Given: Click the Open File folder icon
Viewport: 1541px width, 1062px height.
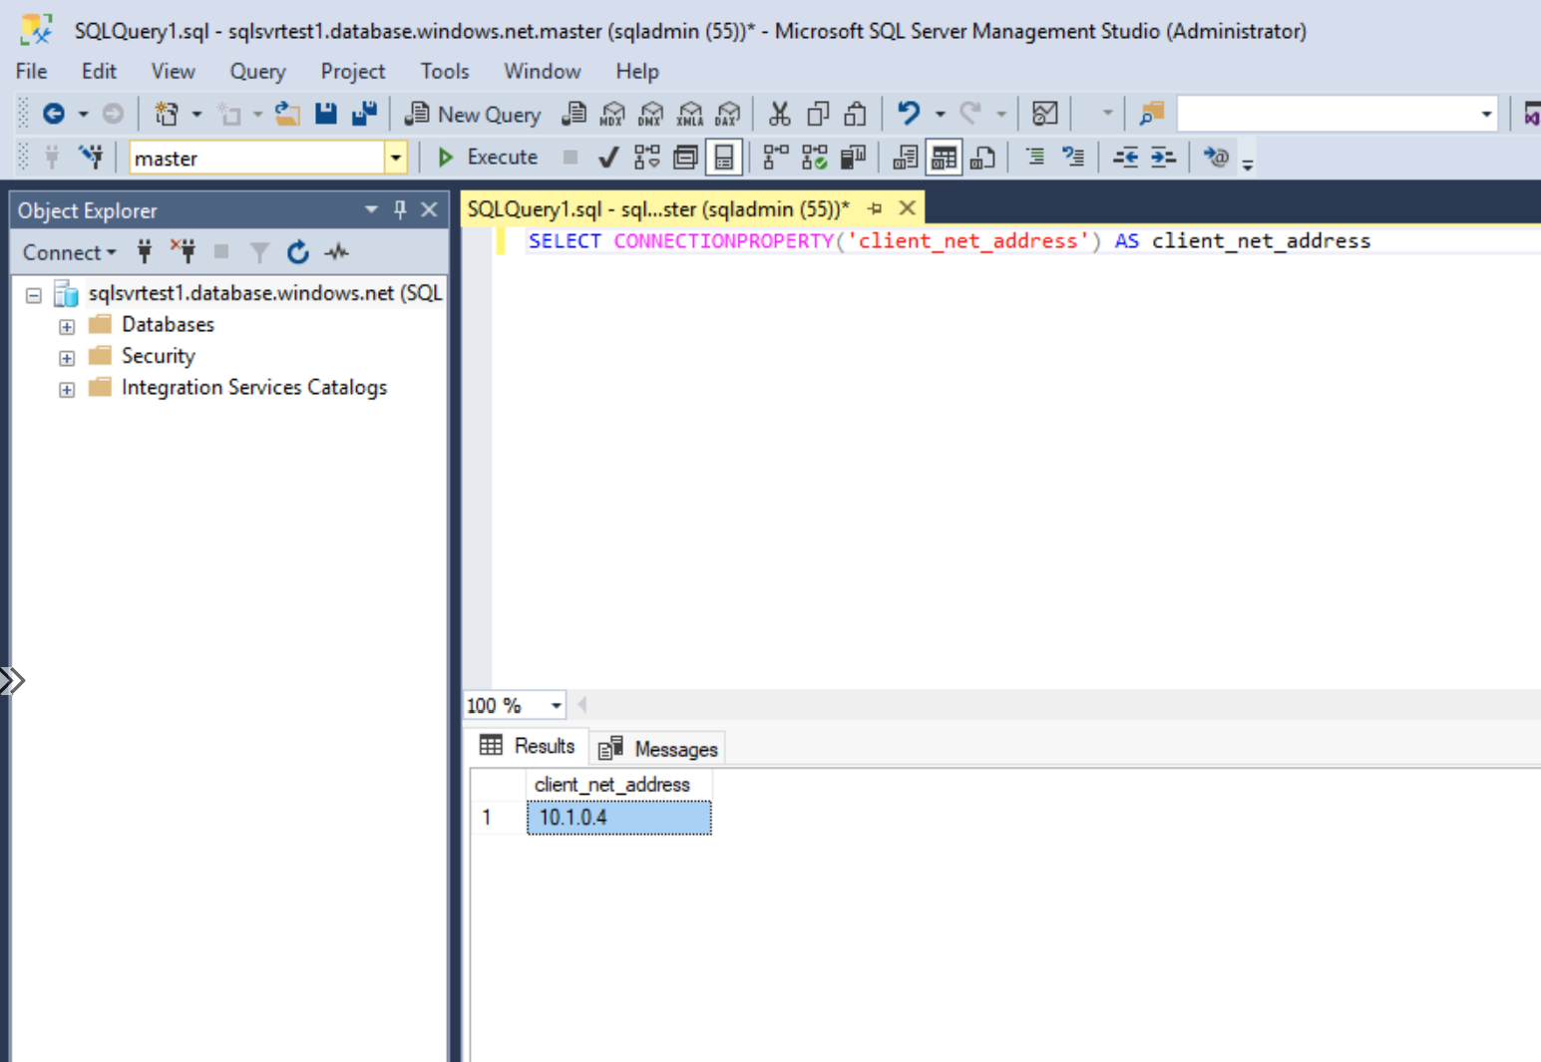Looking at the screenshot, I should click(x=287, y=114).
